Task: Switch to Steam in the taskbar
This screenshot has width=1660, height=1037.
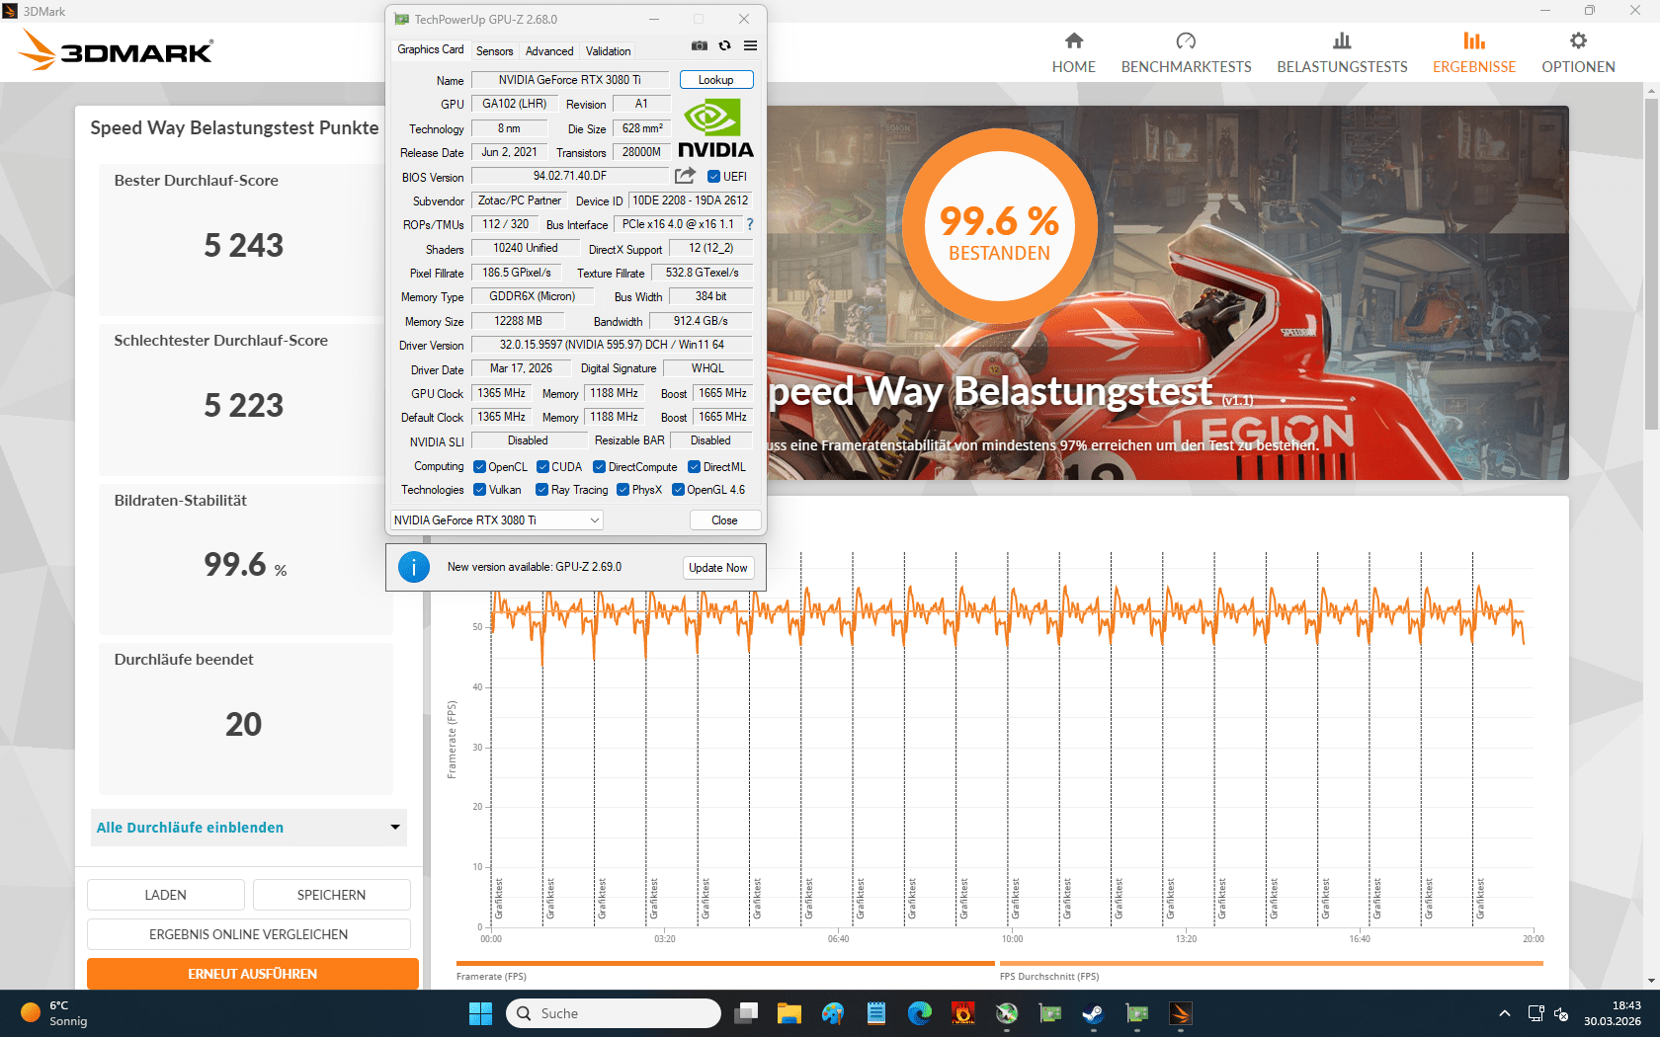Action: pyautogui.click(x=1093, y=1013)
